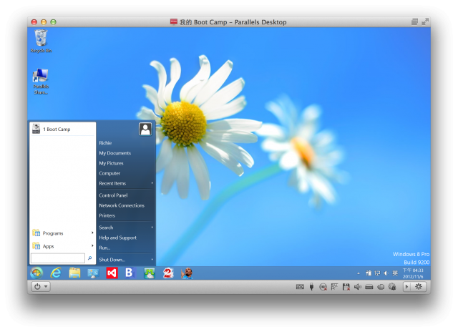The width and height of the screenshot is (458, 332).
Task: Expand the Programs submenu
Action: [63, 233]
